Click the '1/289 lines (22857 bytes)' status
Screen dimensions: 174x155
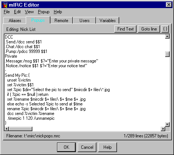(x=146, y=136)
